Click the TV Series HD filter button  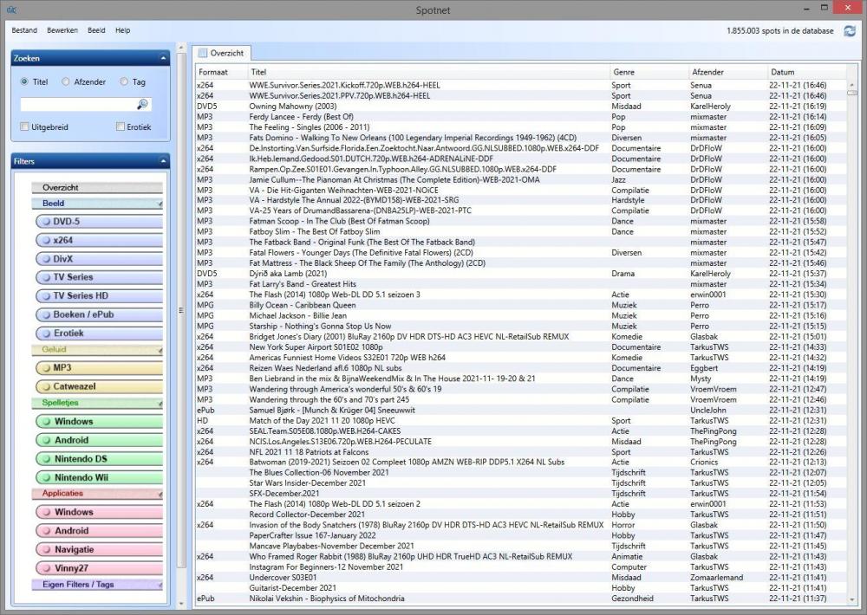(97, 296)
